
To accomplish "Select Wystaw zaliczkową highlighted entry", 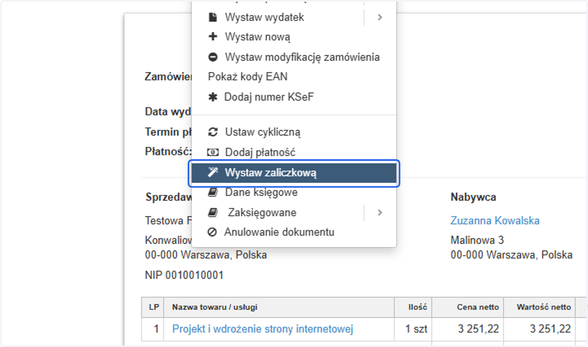I will pyautogui.click(x=294, y=173).
